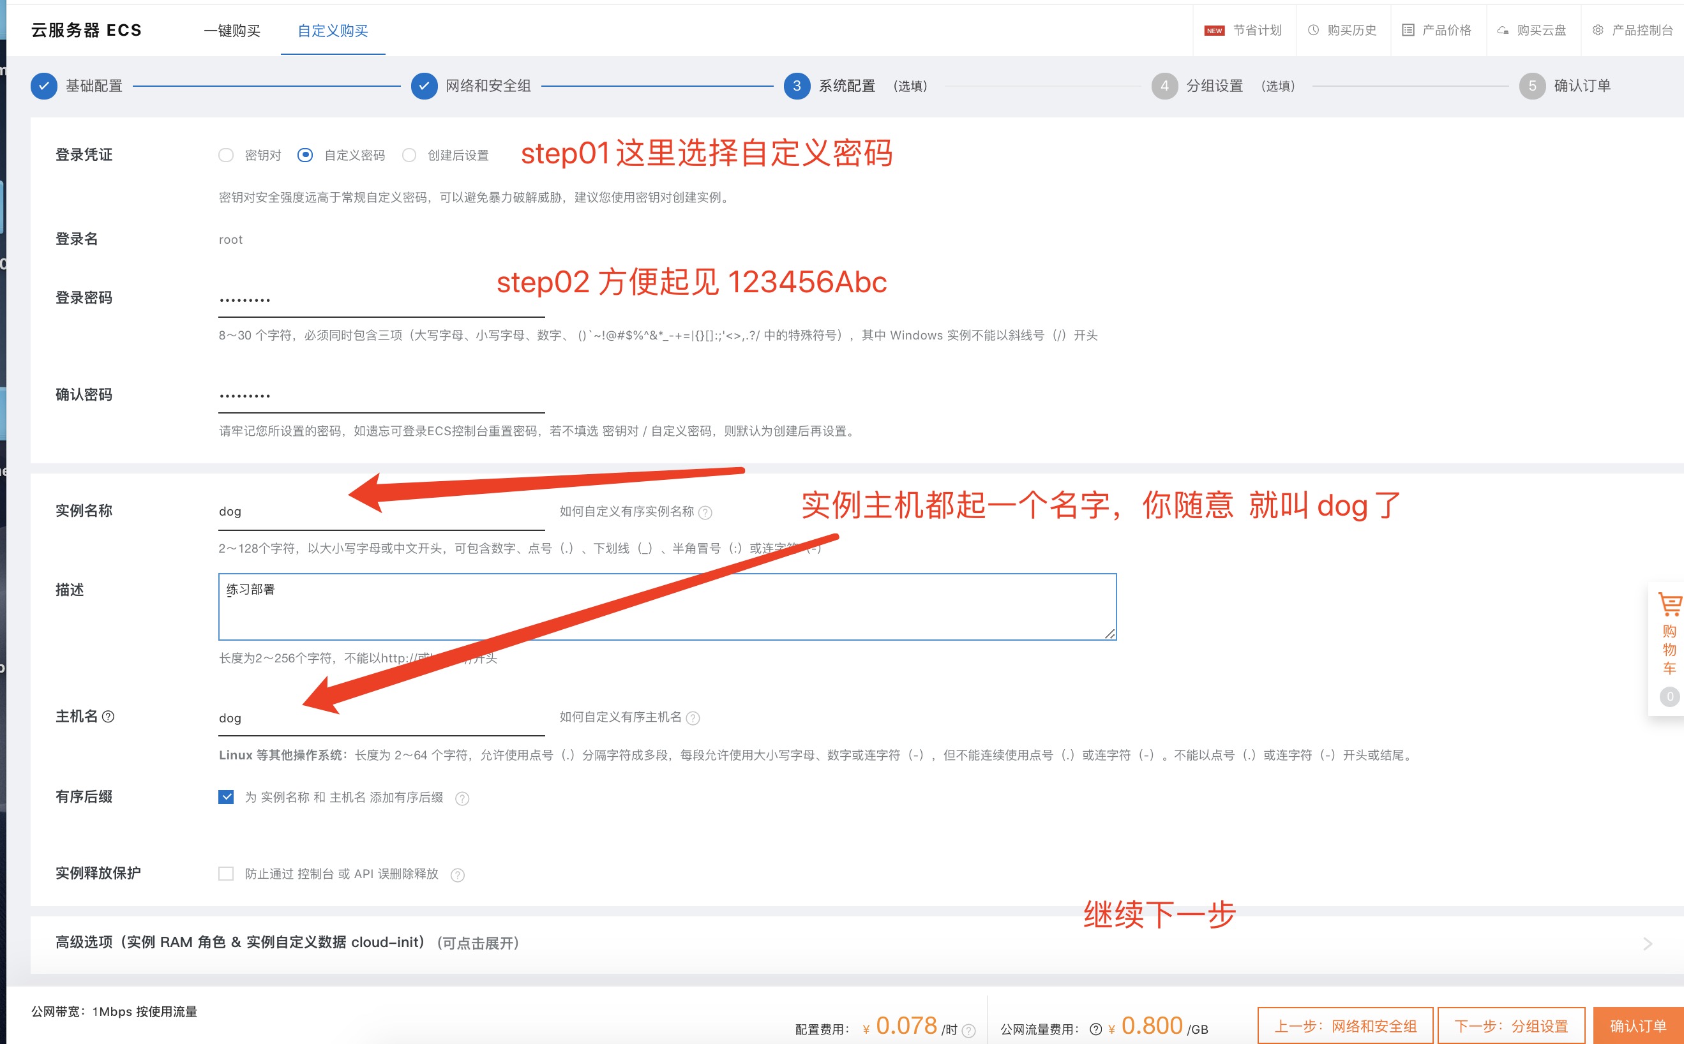This screenshot has height=1044, width=1684.
Task: Switch to 一键购买 tab
Action: tap(232, 31)
